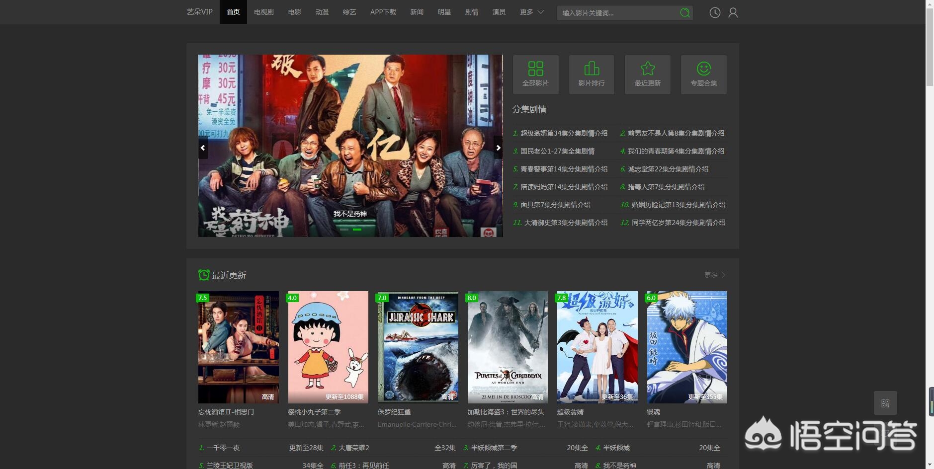Image resolution: width=934 pixels, height=469 pixels.
Task: Expand 更多 link in 最近更新 section
Action: (x=715, y=275)
